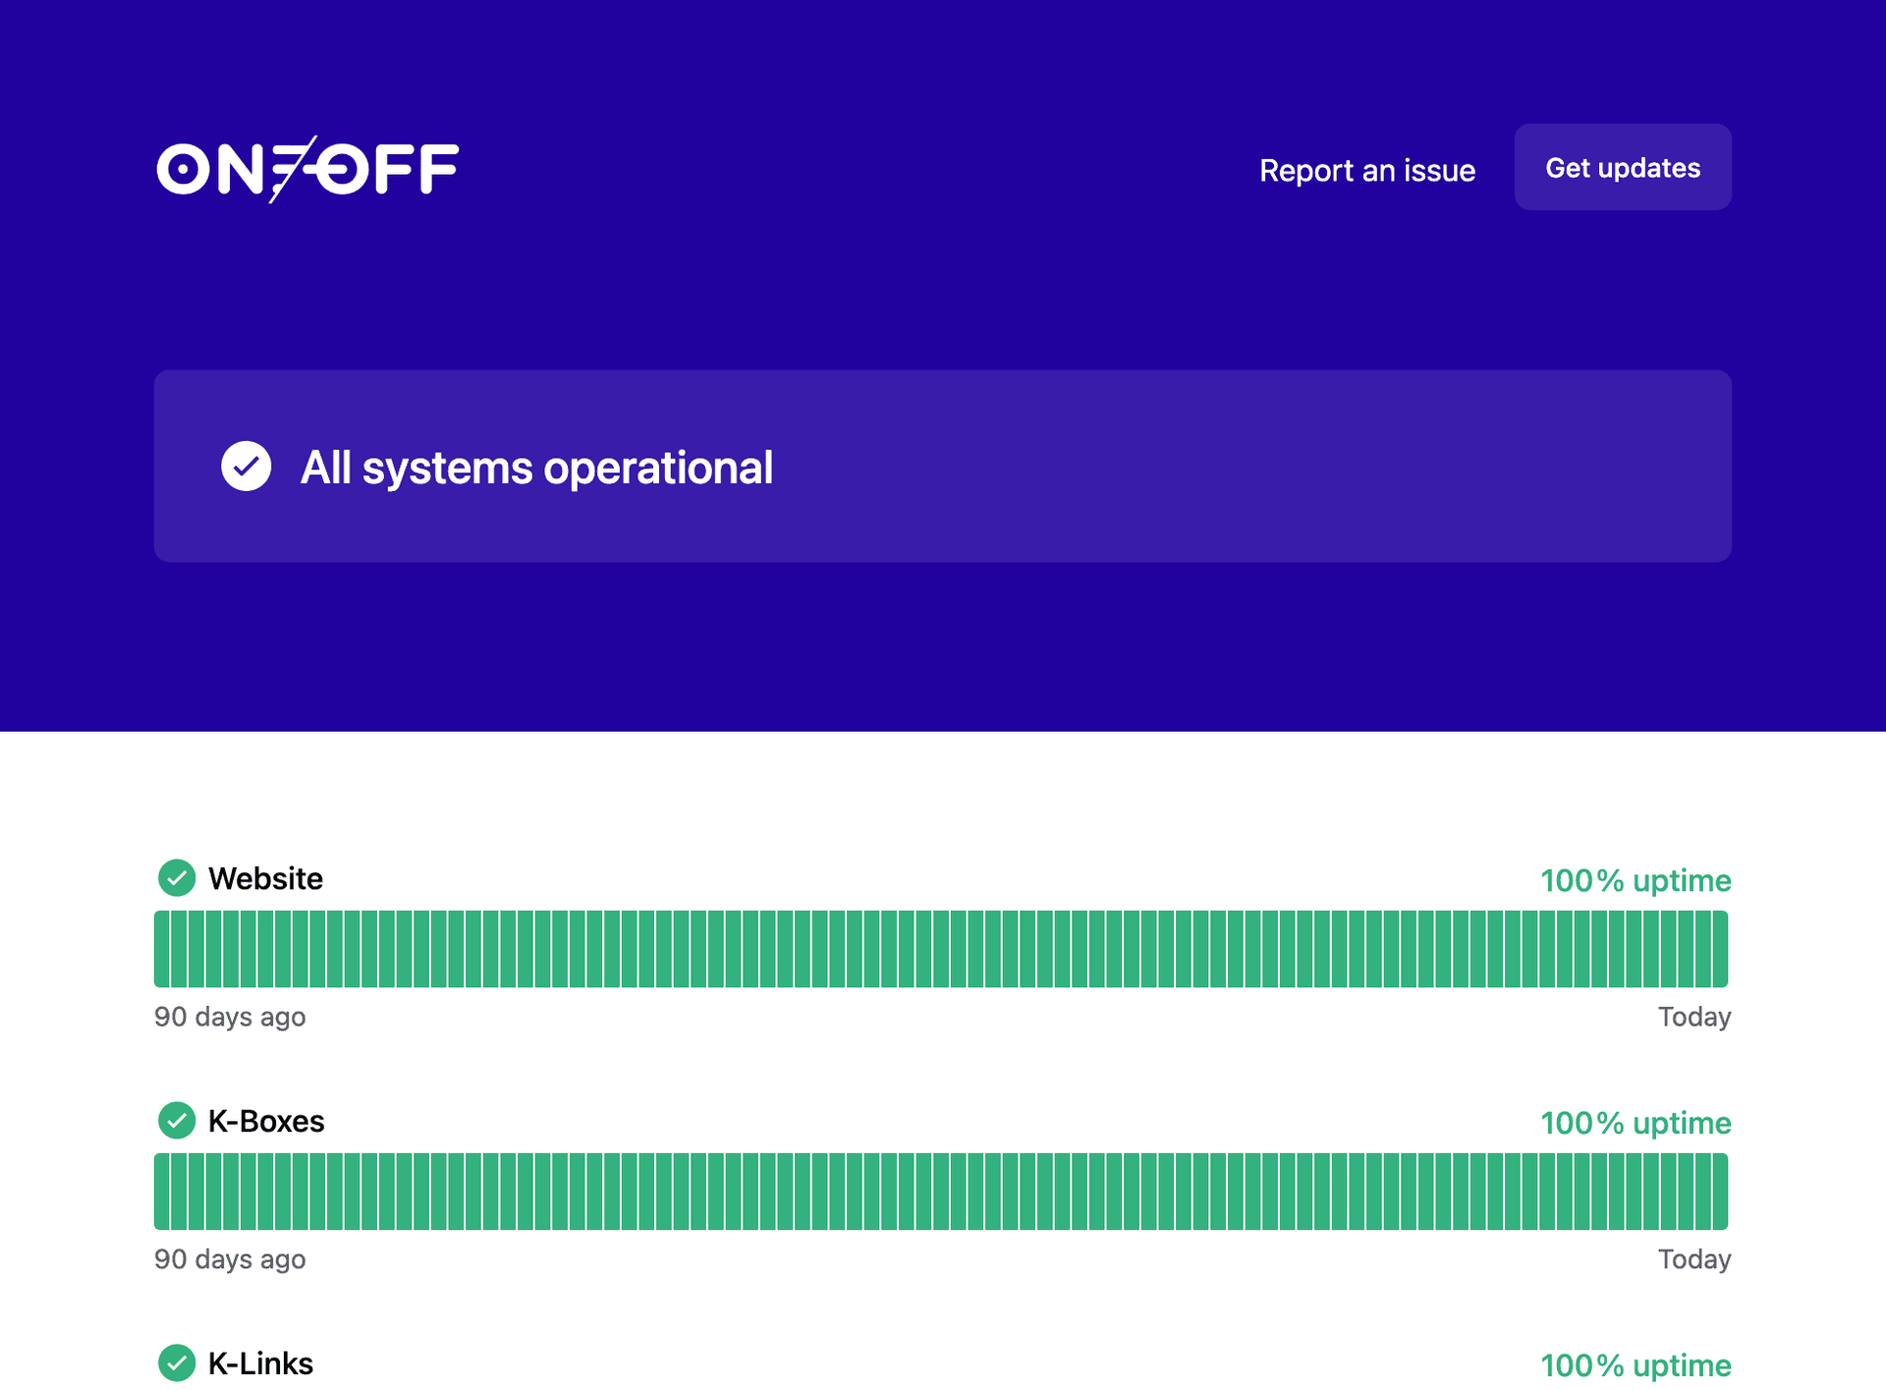Click the green checkmark next to Website

pyautogui.click(x=177, y=878)
